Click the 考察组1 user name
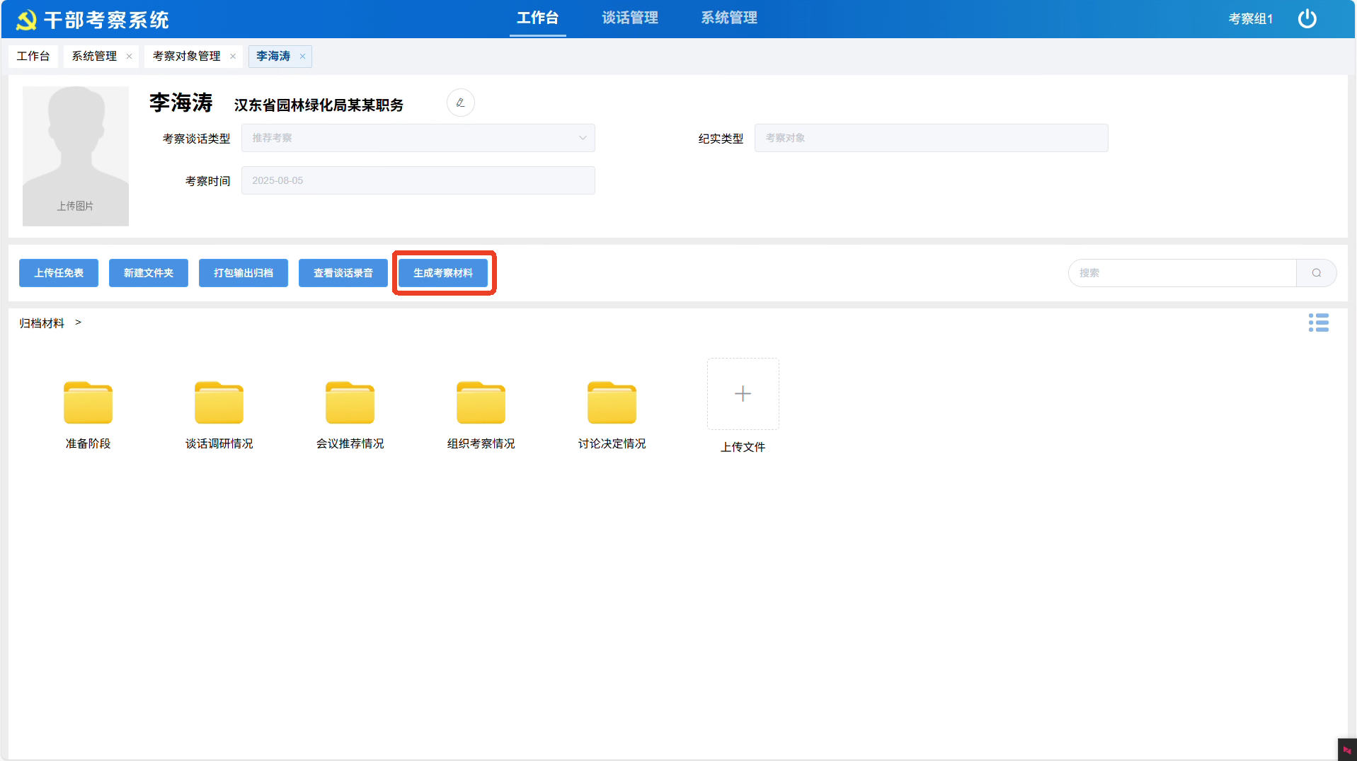Image resolution: width=1357 pixels, height=761 pixels. pyautogui.click(x=1251, y=19)
